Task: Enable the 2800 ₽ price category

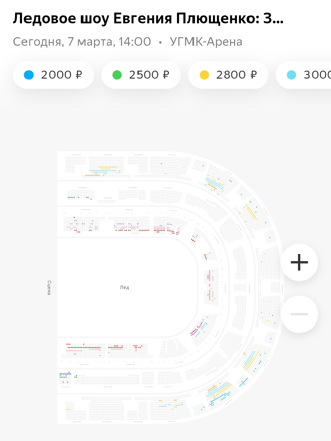Action: (228, 75)
